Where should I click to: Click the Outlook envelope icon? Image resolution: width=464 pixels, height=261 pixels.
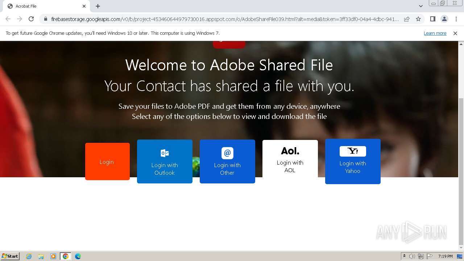[x=165, y=153]
